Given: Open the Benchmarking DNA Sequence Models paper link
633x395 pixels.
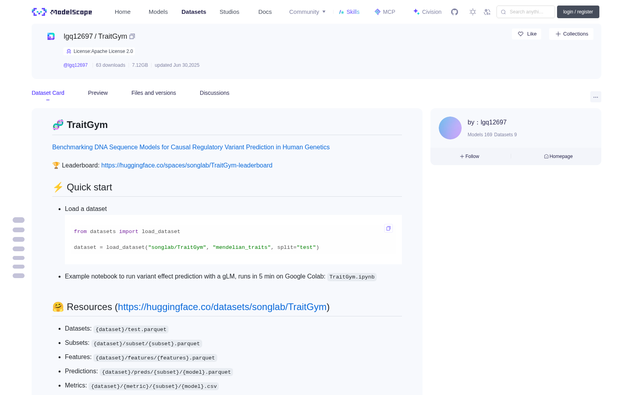Looking at the screenshot, I should pyautogui.click(x=191, y=147).
